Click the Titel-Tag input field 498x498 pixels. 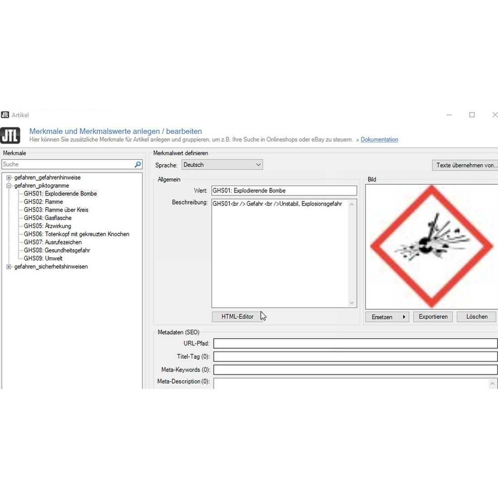[355, 356]
